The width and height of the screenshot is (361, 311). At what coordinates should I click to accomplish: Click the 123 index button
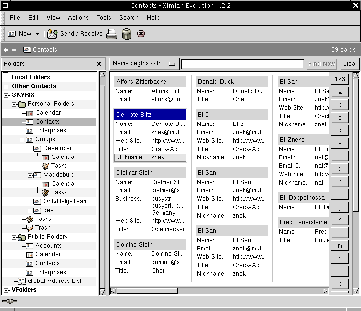click(340, 79)
